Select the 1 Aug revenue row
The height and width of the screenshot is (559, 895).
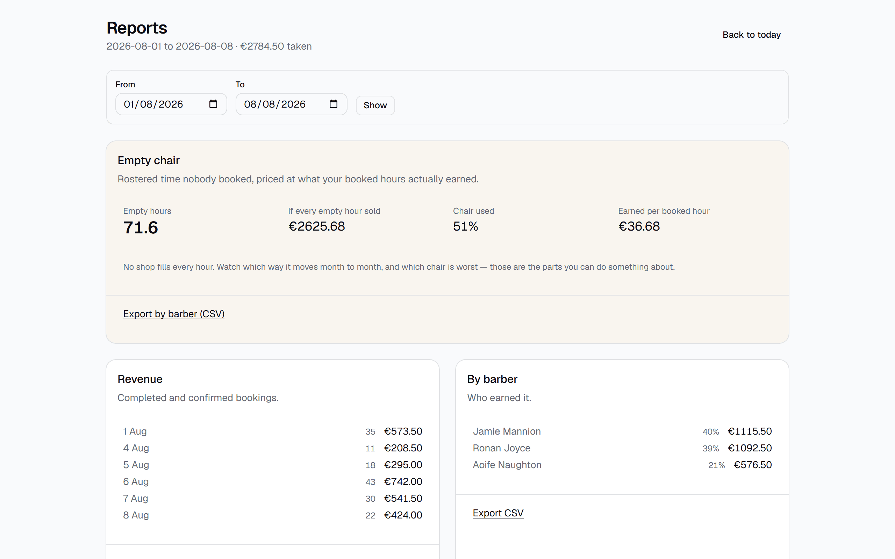click(x=273, y=431)
